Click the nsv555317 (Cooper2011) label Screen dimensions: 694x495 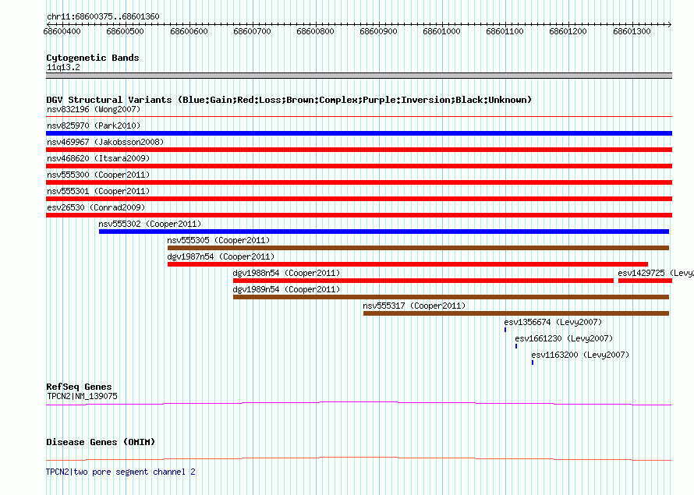coord(414,306)
